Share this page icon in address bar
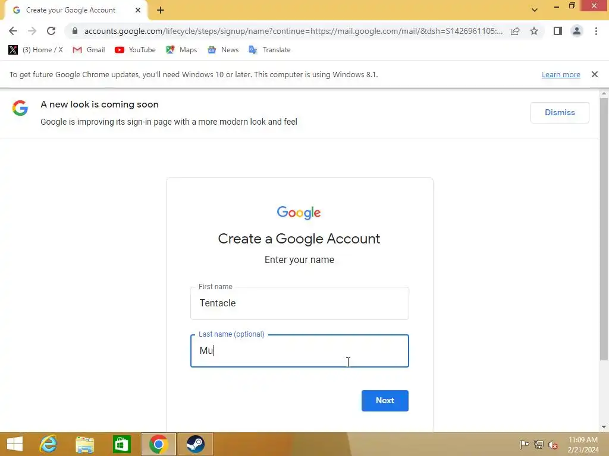 515,31
